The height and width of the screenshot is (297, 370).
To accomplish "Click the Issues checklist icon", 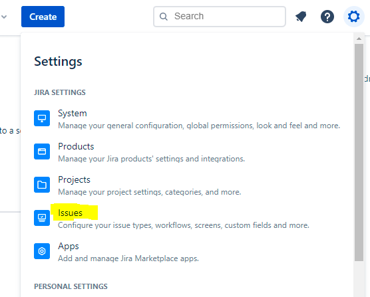I will [x=42, y=218].
